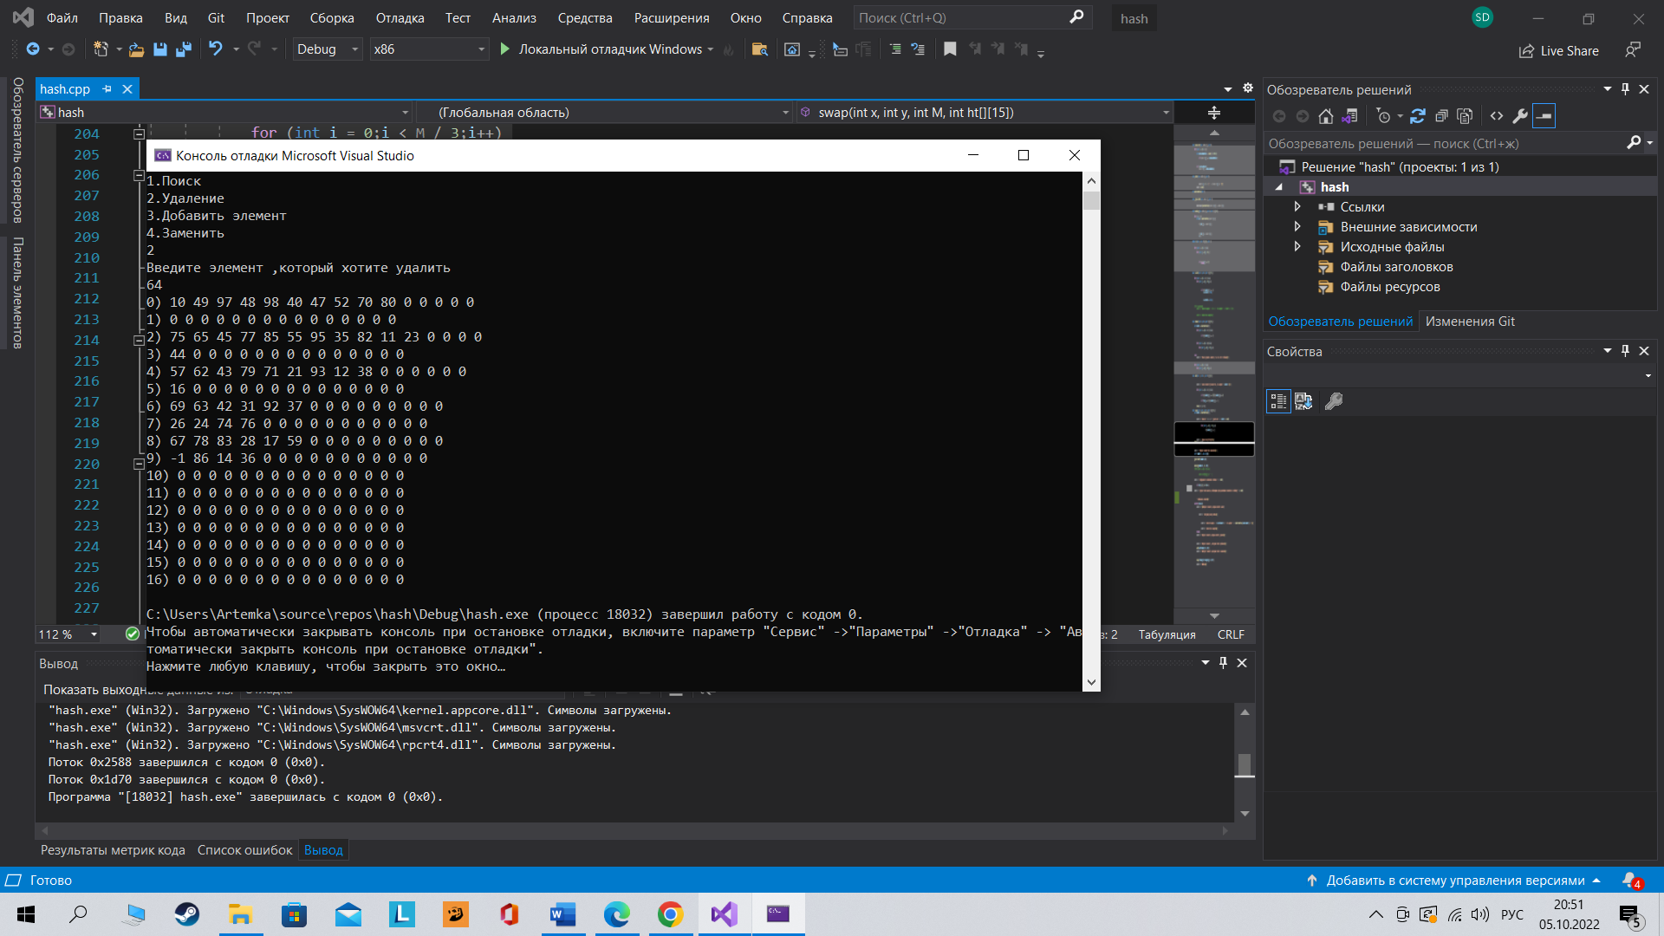The height and width of the screenshot is (936, 1664).
Task: Toggle Preview Selected Items in Solution Explorer
Action: [1544, 116]
